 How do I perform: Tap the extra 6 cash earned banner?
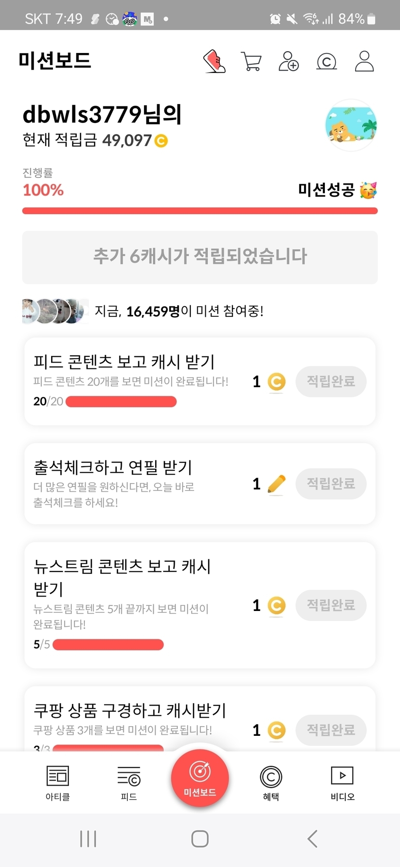coord(200,257)
